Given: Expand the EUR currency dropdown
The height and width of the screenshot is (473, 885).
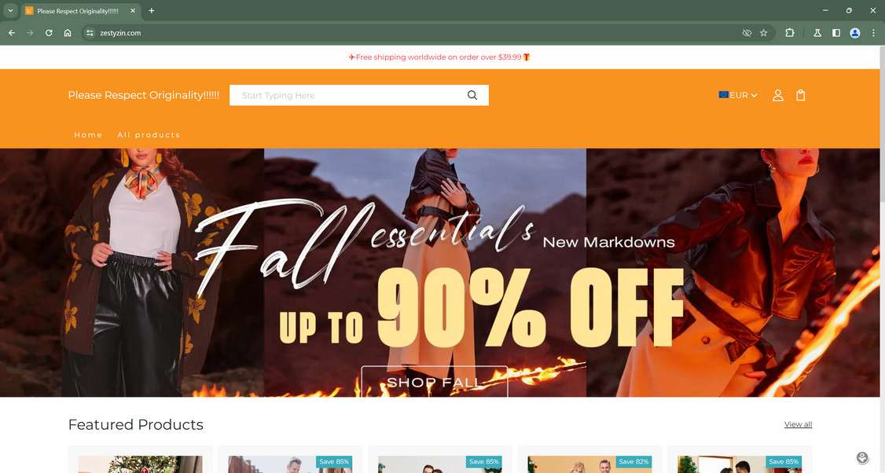Looking at the screenshot, I should (x=738, y=95).
